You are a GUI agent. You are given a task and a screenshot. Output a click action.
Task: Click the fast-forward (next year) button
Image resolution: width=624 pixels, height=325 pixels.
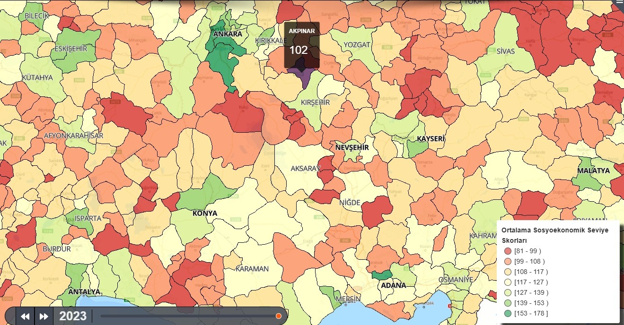tap(44, 316)
